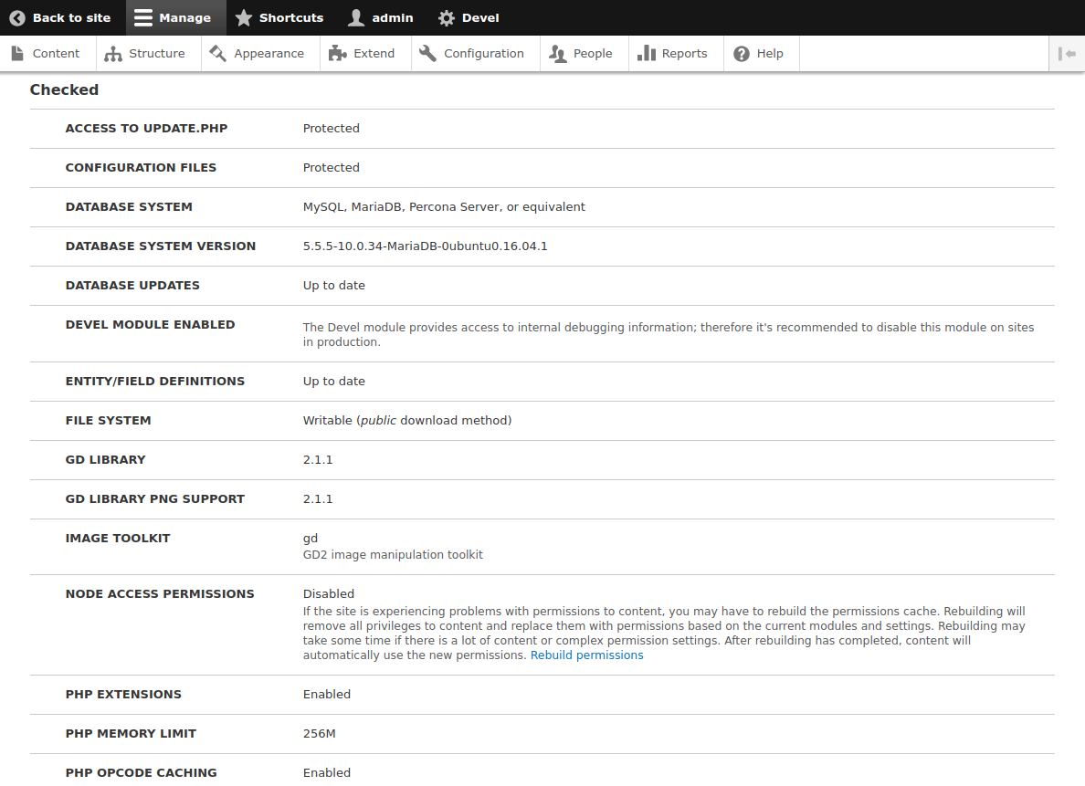Select the DATABASE SYSTEM VERSION label

[x=161, y=246]
